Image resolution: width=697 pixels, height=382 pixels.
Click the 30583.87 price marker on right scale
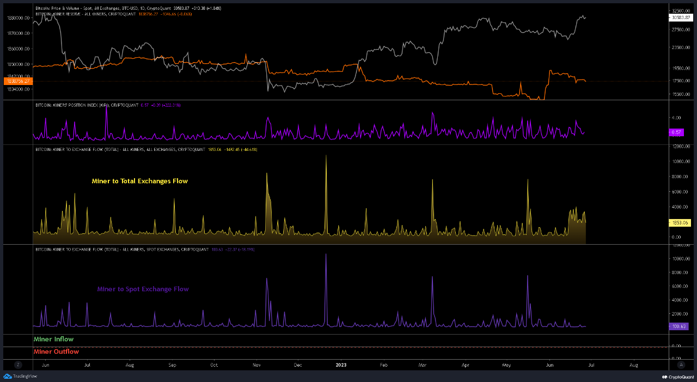point(681,17)
